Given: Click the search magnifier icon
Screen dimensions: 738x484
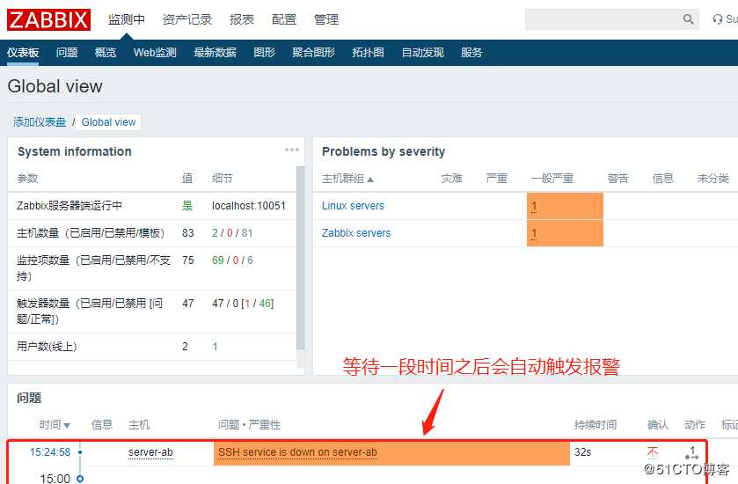Looking at the screenshot, I should pos(688,19).
